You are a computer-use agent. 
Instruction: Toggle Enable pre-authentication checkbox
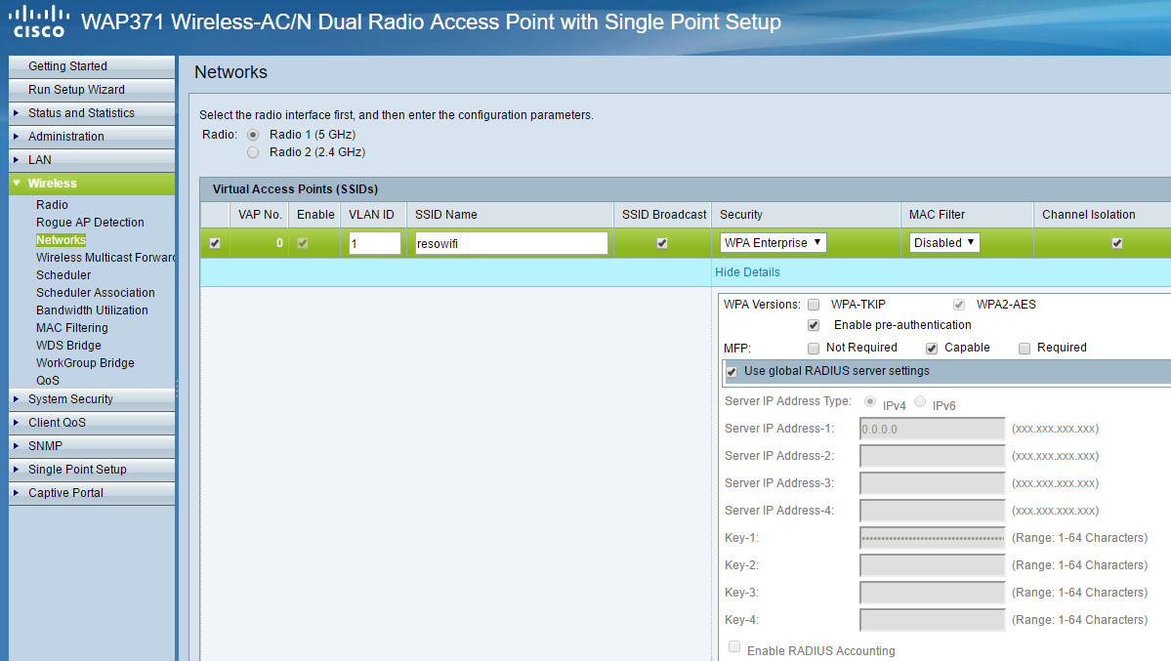click(814, 326)
